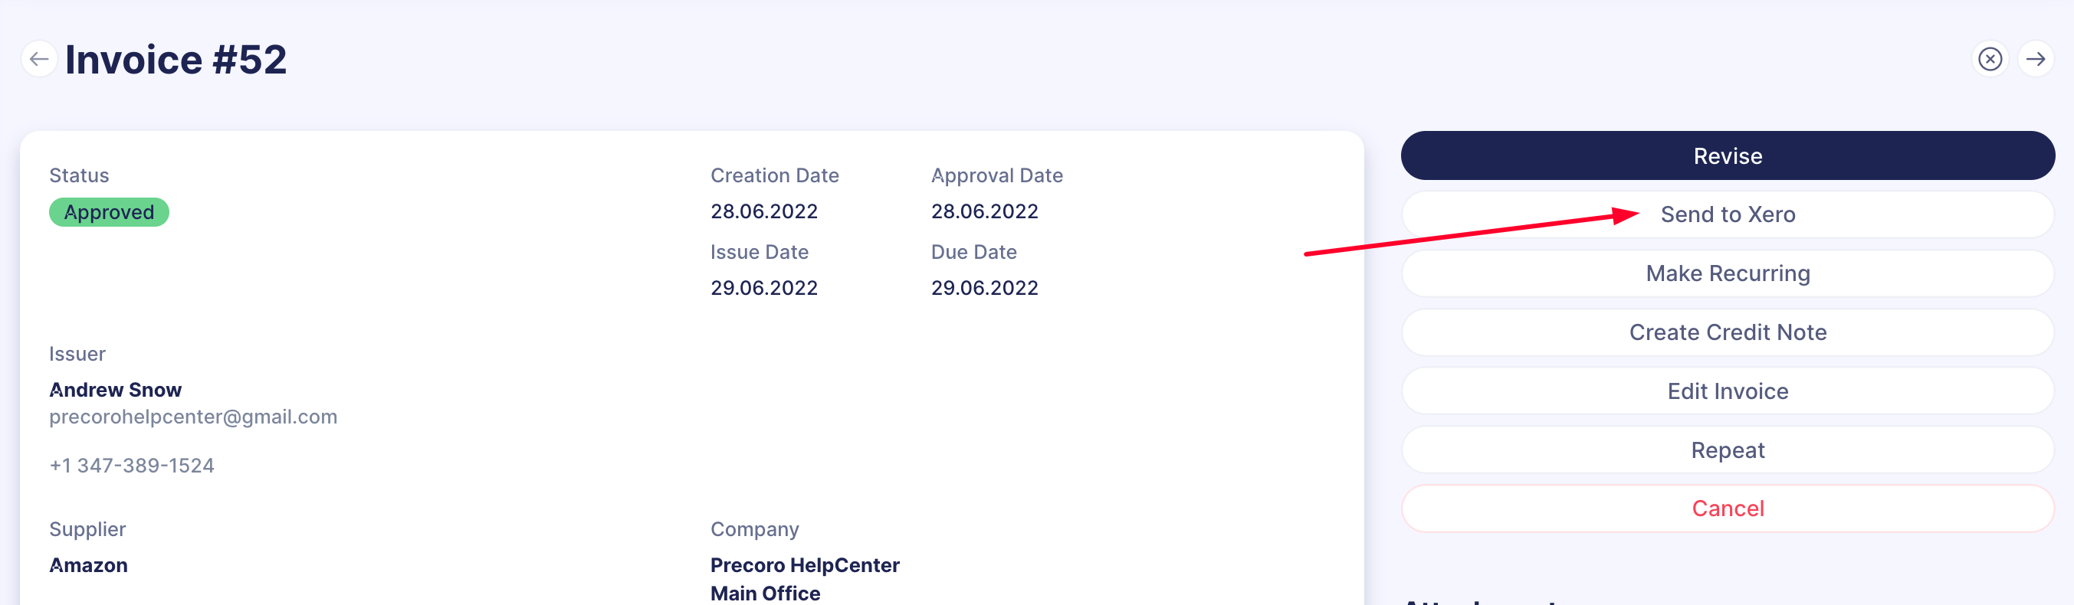Cancel the invoice with red Cancel button

point(1727,508)
